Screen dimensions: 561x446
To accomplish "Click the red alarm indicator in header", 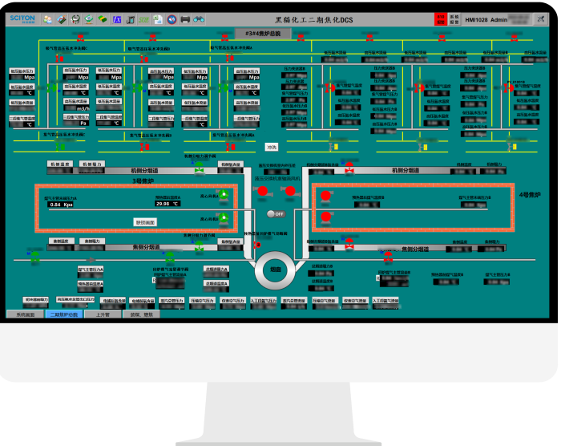I will coord(440,19).
